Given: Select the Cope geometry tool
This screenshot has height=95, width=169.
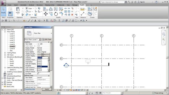Looking at the screenshot, I should 29,8.
